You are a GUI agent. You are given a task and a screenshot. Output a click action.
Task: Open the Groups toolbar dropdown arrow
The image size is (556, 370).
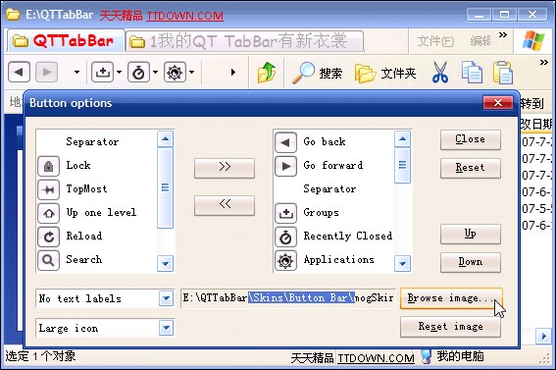coord(119,73)
